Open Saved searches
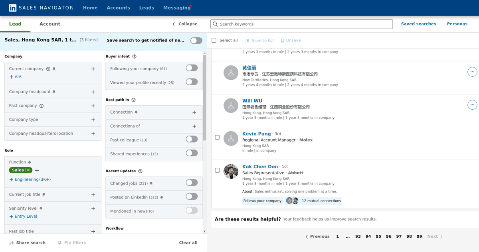This screenshot has width=479, height=252. (418, 24)
